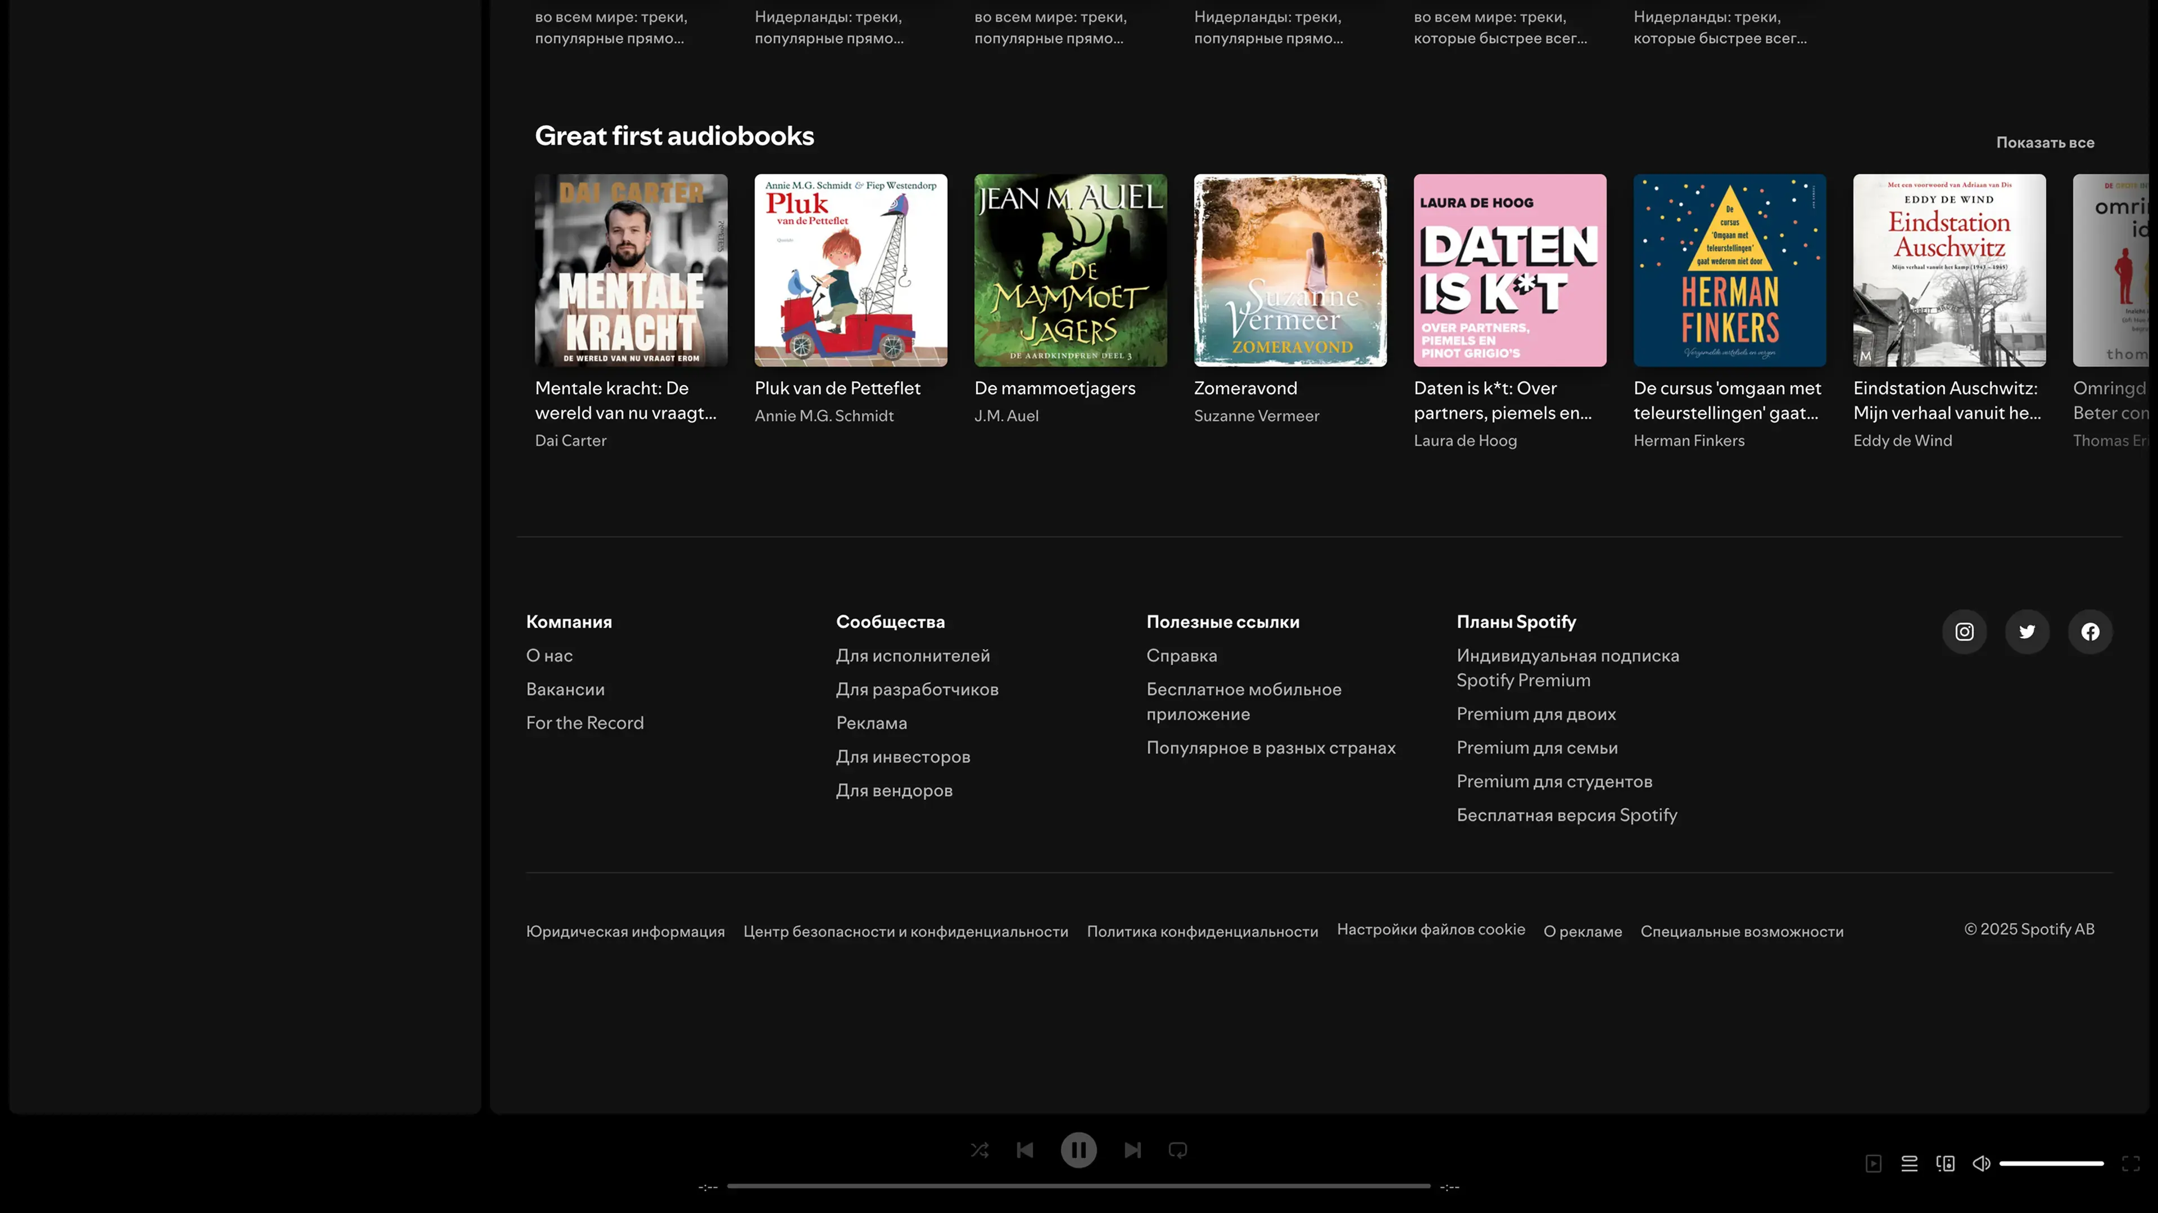The width and height of the screenshot is (2158, 1213).
Task: Open 'Premium для студентов' link
Action: pyautogui.click(x=1554, y=781)
